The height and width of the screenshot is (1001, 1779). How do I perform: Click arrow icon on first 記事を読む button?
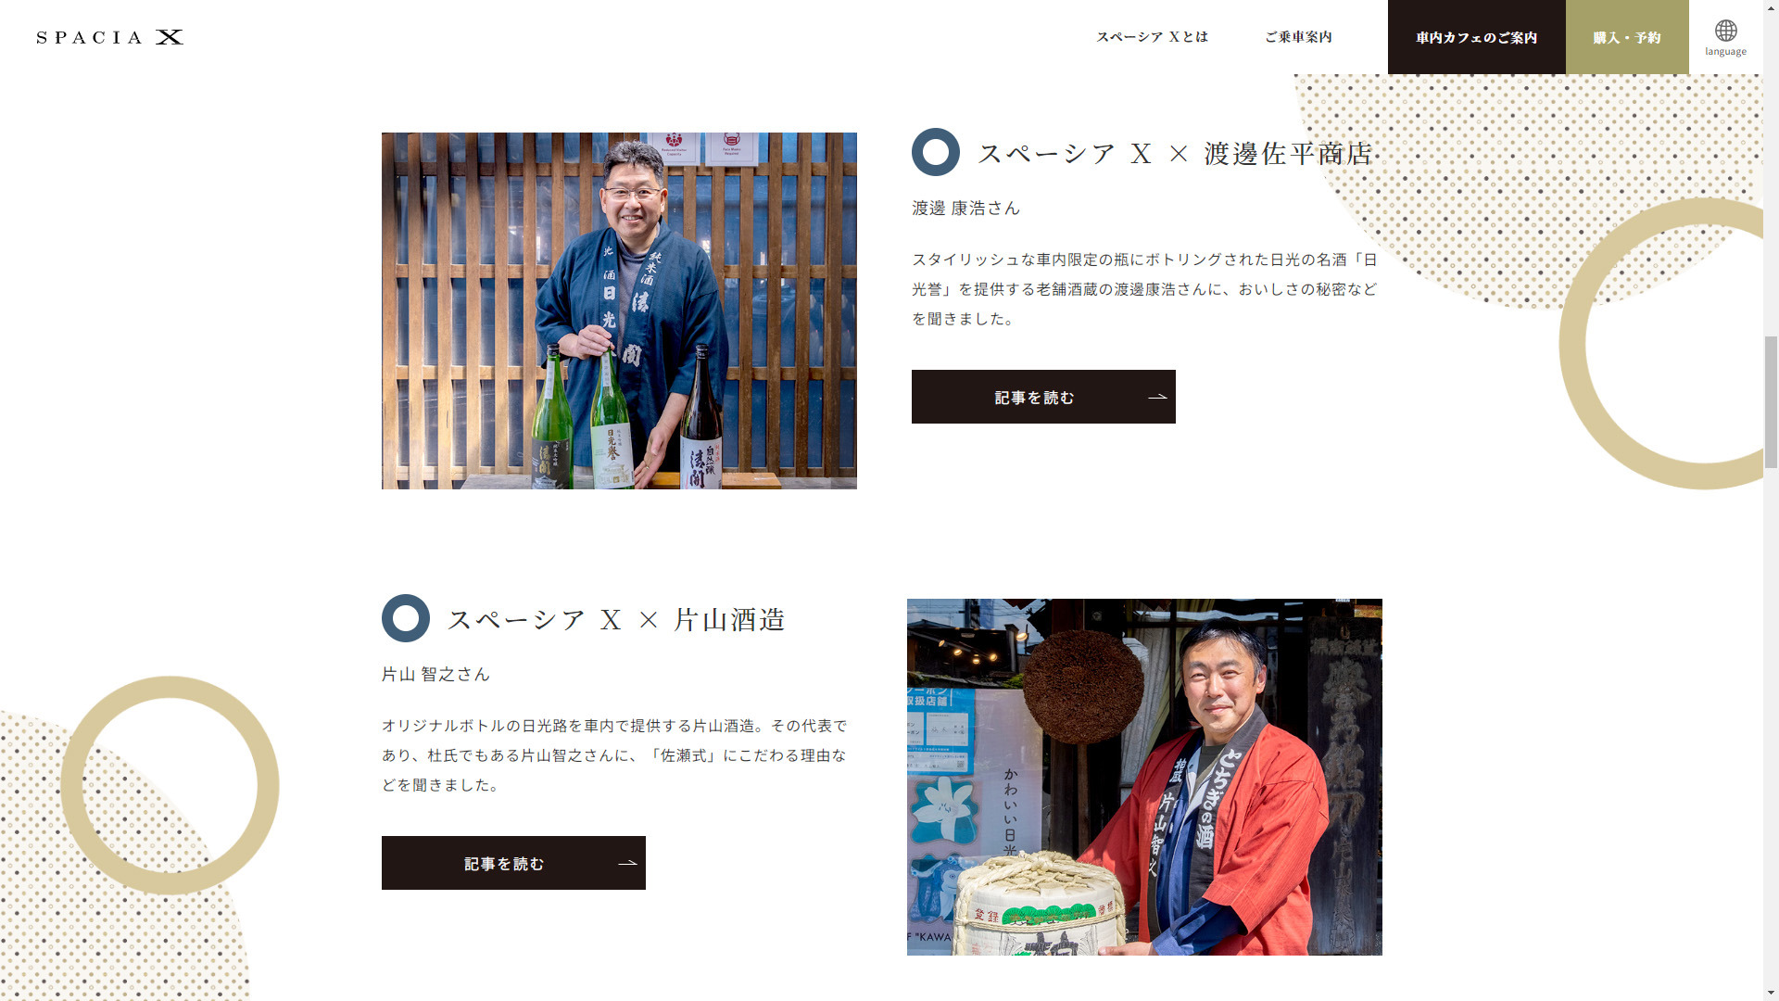click(1157, 397)
